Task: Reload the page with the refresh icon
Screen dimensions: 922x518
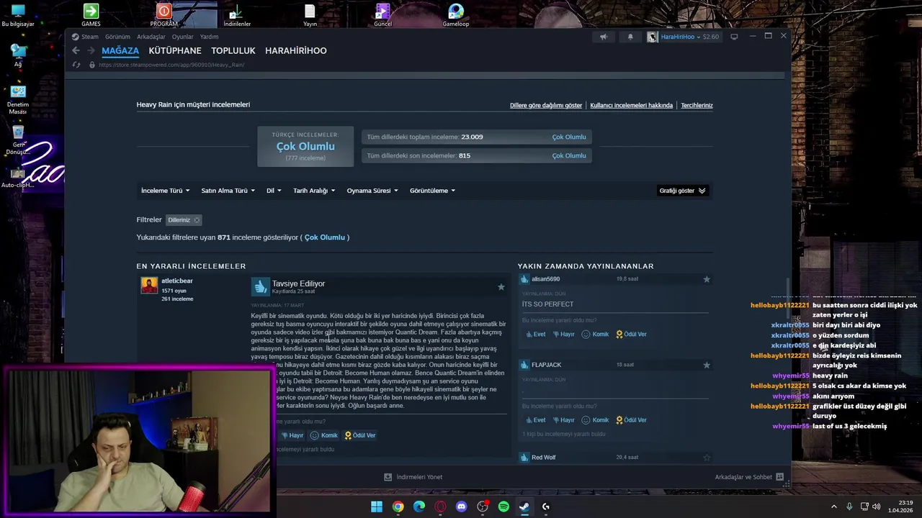Action: tap(76, 65)
